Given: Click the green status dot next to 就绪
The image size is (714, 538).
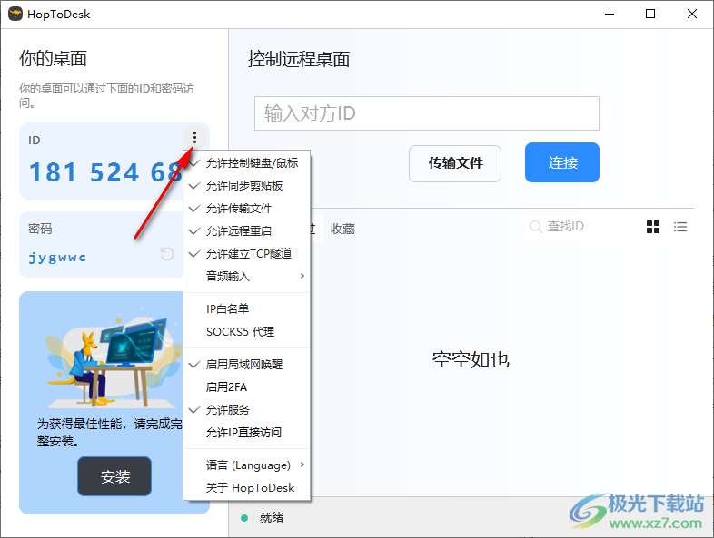Looking at the screenshot, I should coord(244,518).
